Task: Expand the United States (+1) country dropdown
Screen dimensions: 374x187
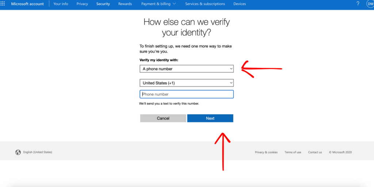Action: click(187, 83)
